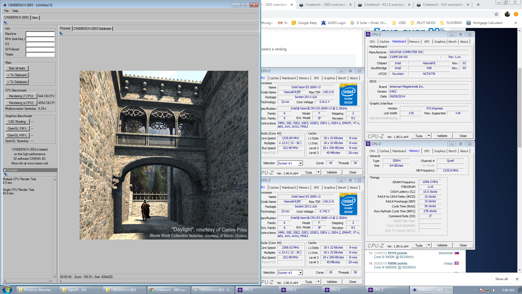The height and width of the screenshot is (294, 522).
Task: Click the rendered Daylight image
Action: (x=164, y=155)
